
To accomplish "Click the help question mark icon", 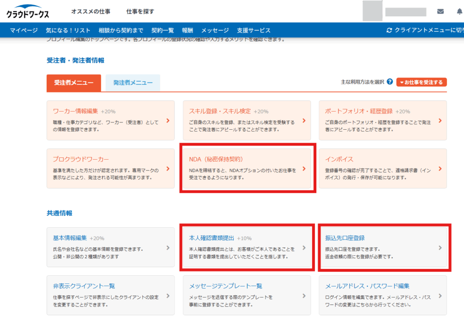I will coord(390,82).
